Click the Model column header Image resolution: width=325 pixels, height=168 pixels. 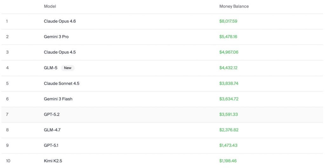50,6
